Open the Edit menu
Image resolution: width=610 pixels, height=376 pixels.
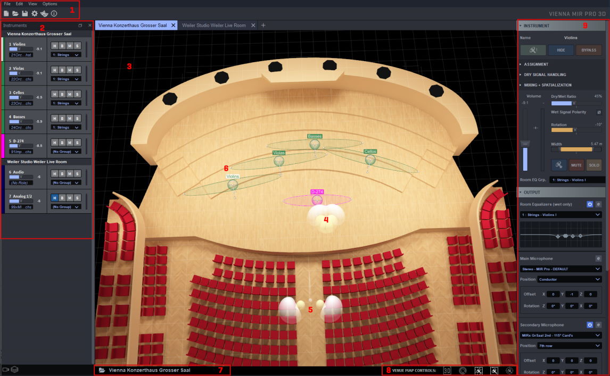tap(19, 4)
